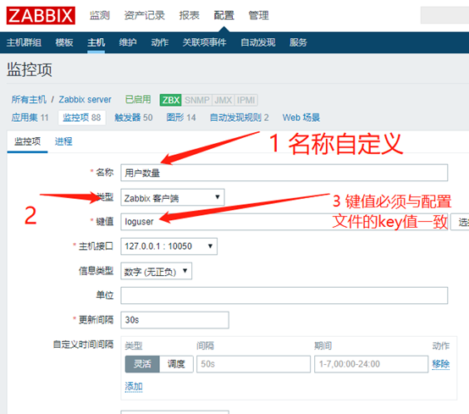The image size is (469, 414).
Task: Open the 所有主机 breadcrumb link
Action: 29,99
